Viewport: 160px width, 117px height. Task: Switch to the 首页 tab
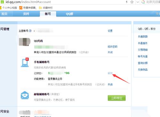point(4,14)
